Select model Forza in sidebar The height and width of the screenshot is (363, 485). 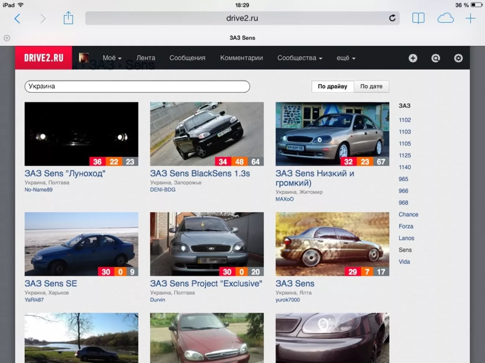pos(406,226)
